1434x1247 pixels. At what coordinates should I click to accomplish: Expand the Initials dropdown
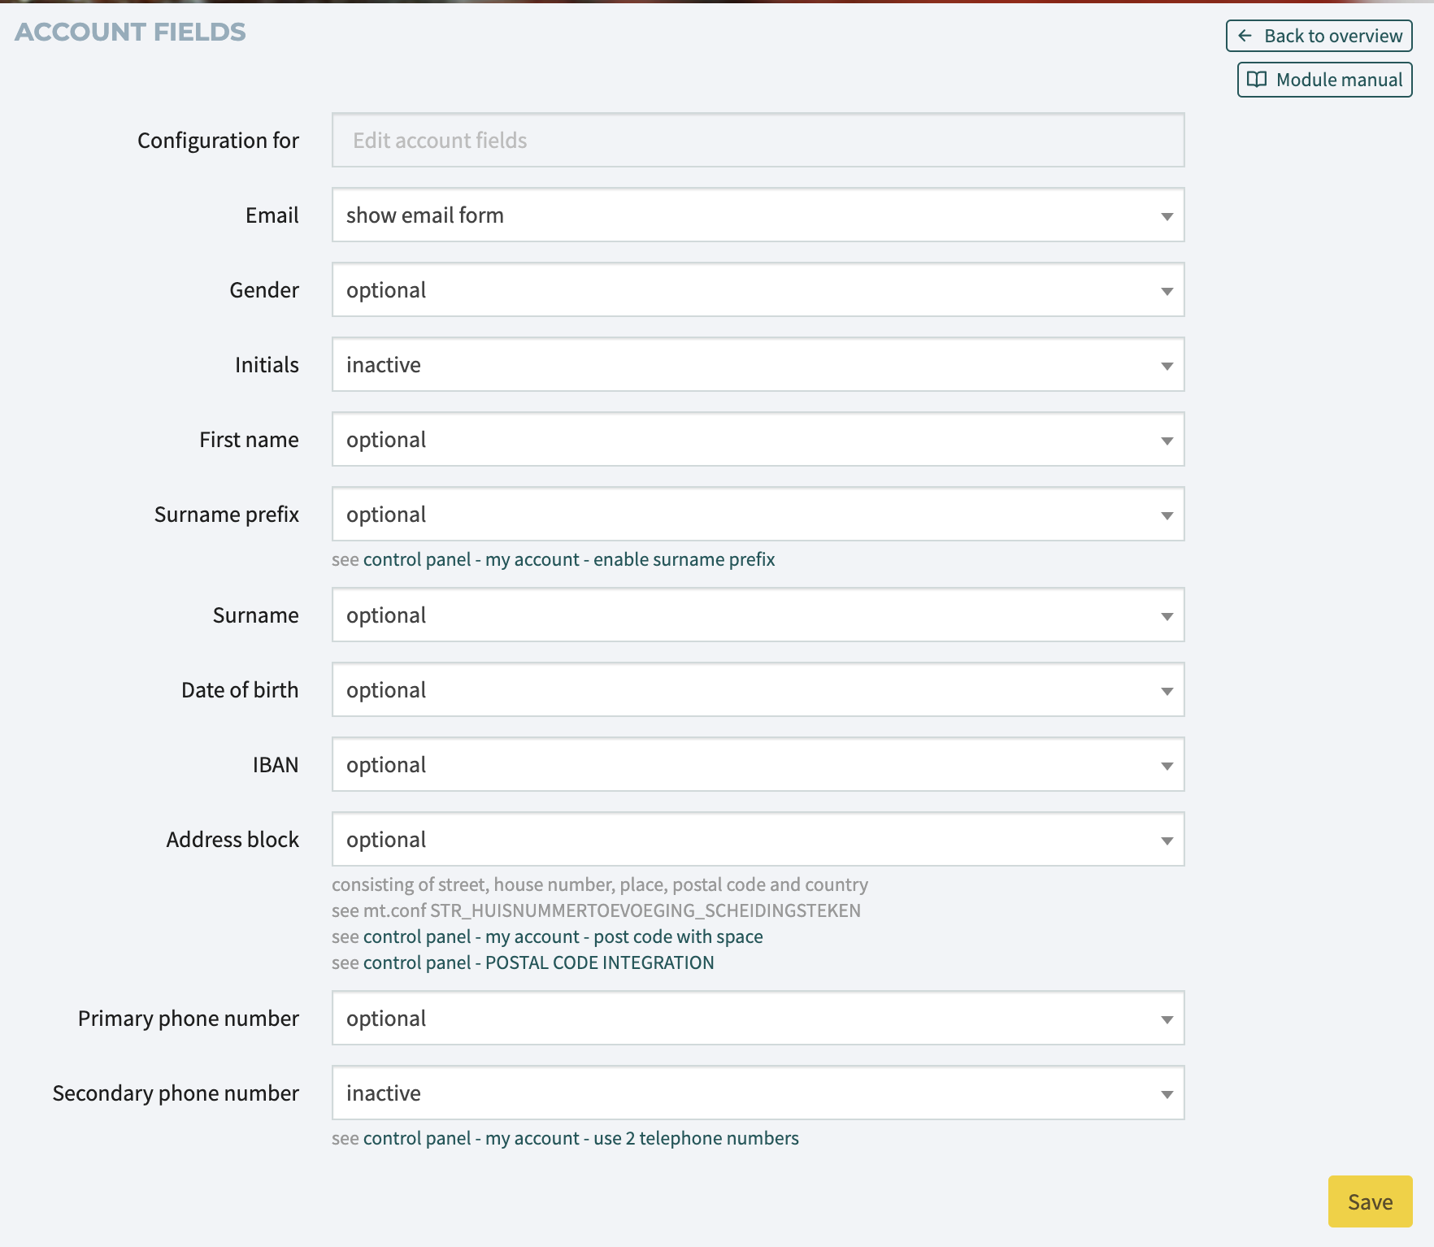pos(758,365)
